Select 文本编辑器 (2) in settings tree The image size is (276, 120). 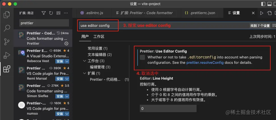[x=100, y=55]
